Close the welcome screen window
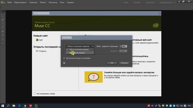193x108 pixels. 160,13
